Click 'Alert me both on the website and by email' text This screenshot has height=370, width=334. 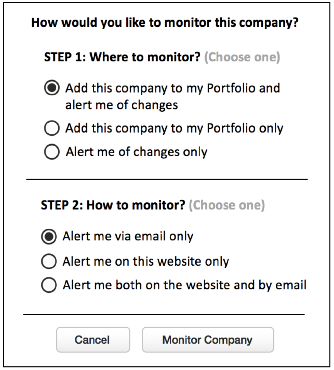(184, 285)
